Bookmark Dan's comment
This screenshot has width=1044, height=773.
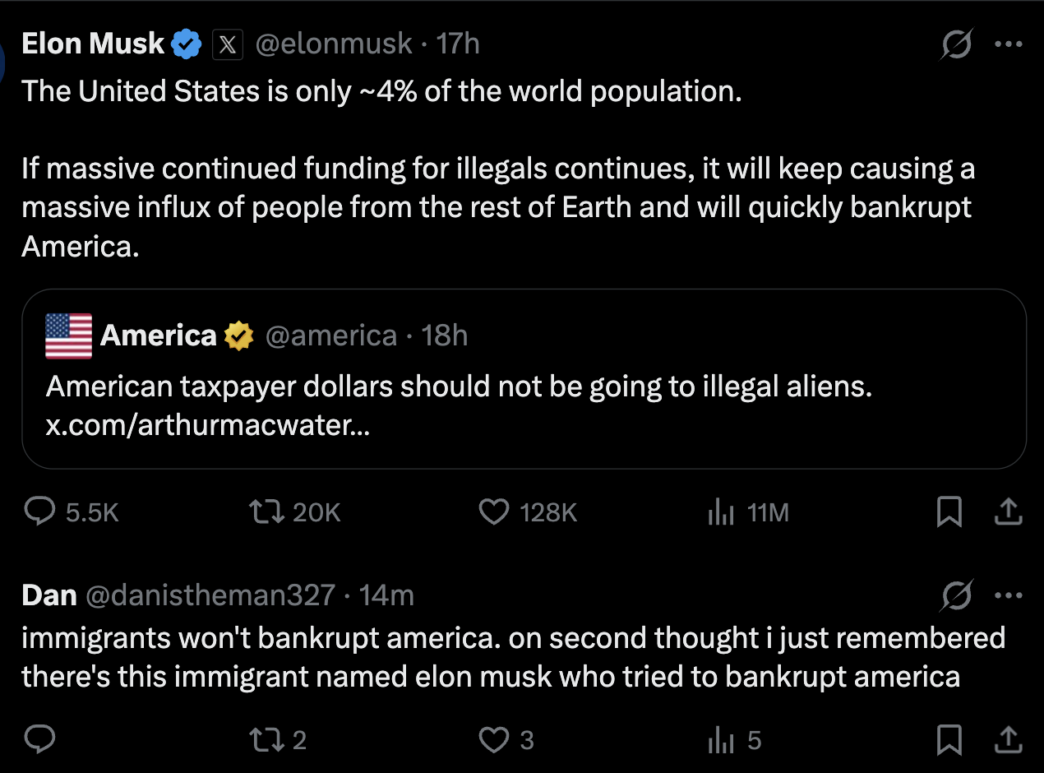point(949,740)
